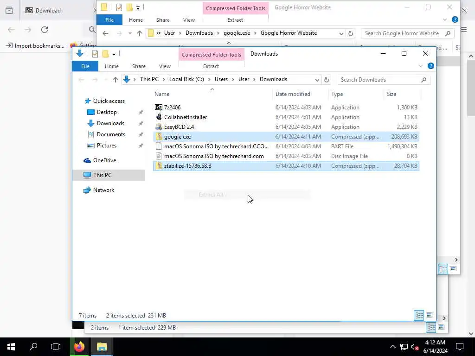This screenshot has width=475, height=356.
Task: Select google.exe compressed folder
Action: coord(286,137)
